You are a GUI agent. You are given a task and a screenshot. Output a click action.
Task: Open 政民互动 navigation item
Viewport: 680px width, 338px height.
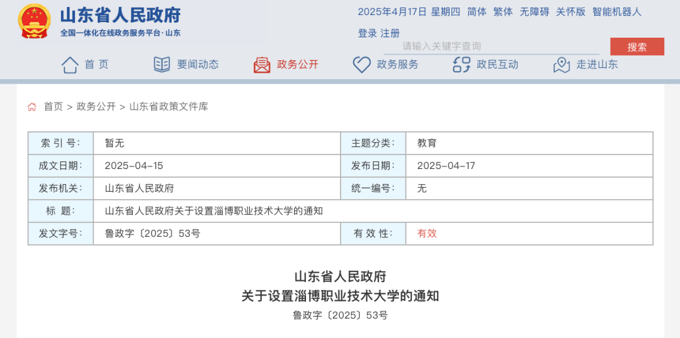click(497, 65)
